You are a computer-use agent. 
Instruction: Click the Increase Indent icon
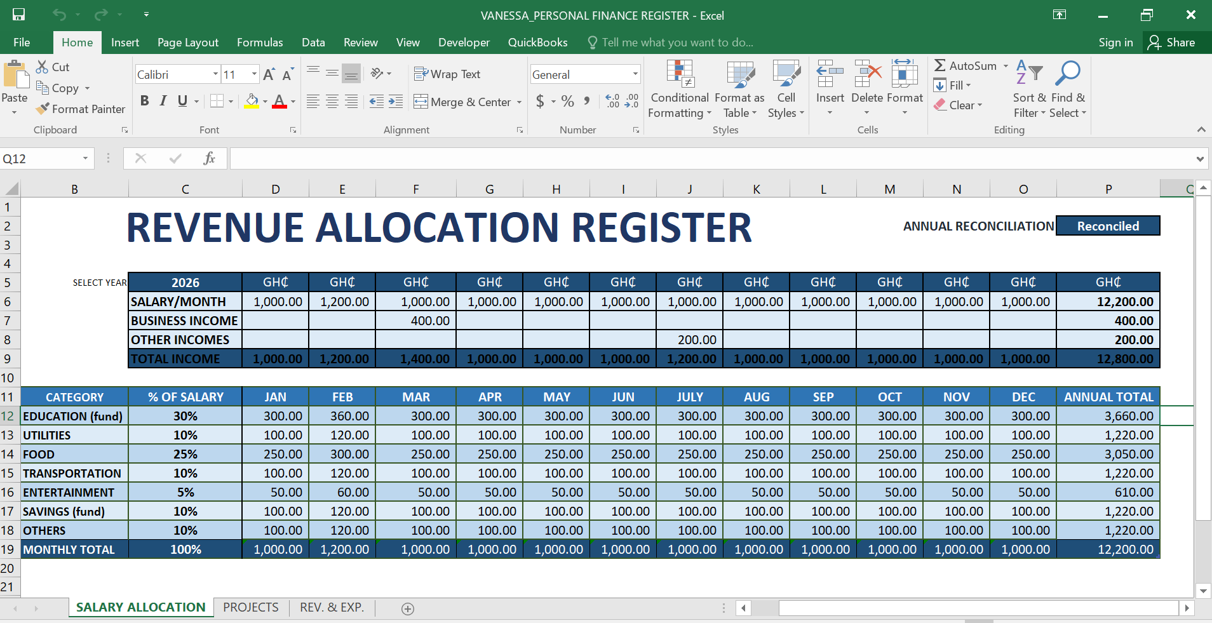[x=396, y=102]
